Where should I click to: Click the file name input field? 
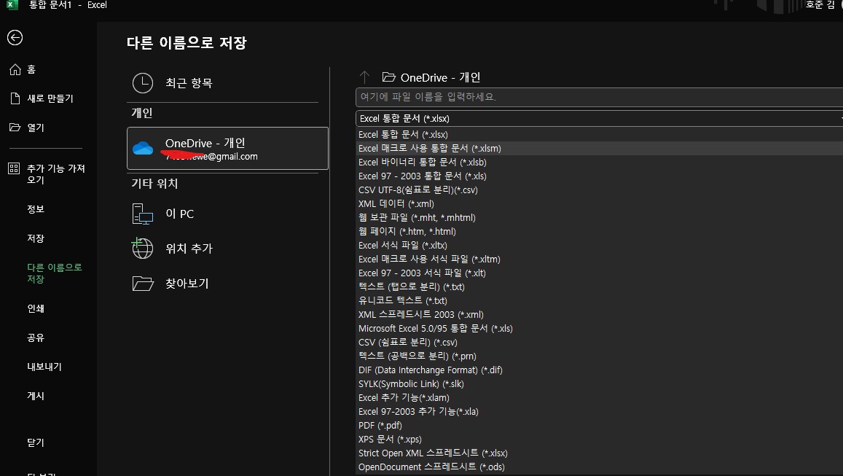599,97
